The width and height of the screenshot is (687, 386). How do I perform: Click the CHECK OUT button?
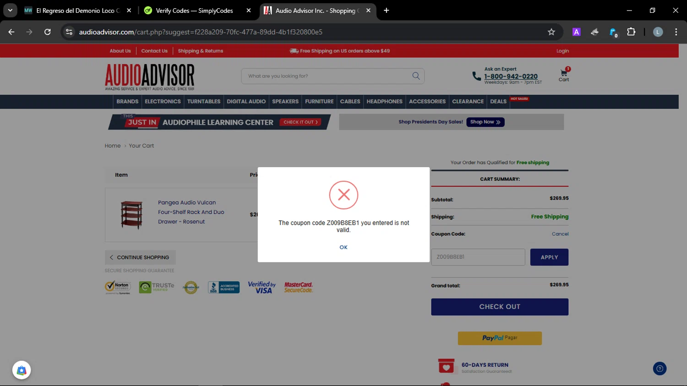500,307
